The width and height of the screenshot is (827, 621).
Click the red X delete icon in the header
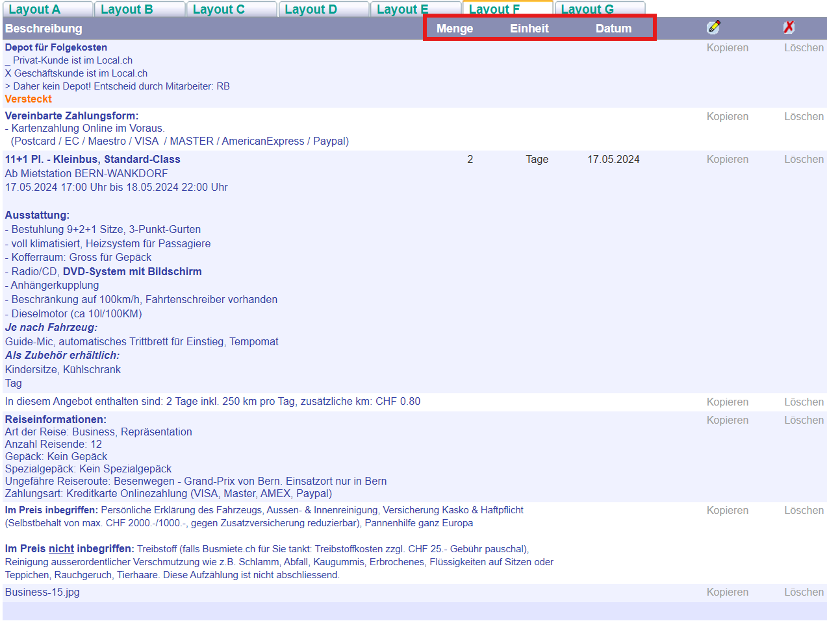point(789,27)
